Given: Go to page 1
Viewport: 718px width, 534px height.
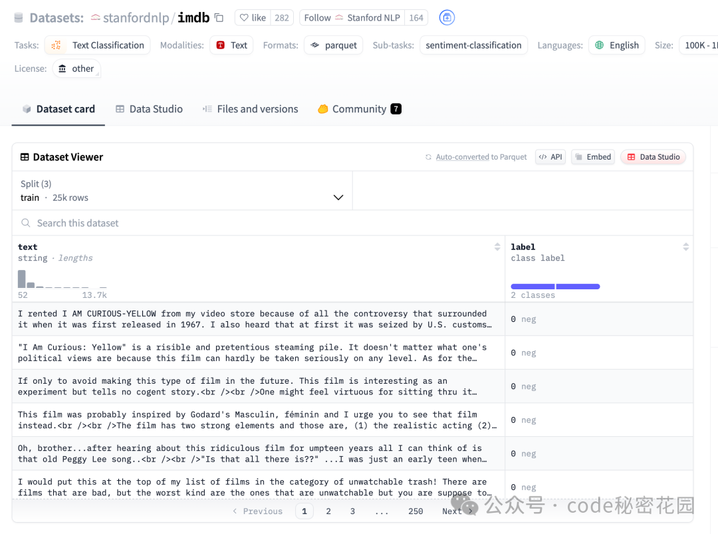Looking at the screenshot, I should tap(304, 511).
